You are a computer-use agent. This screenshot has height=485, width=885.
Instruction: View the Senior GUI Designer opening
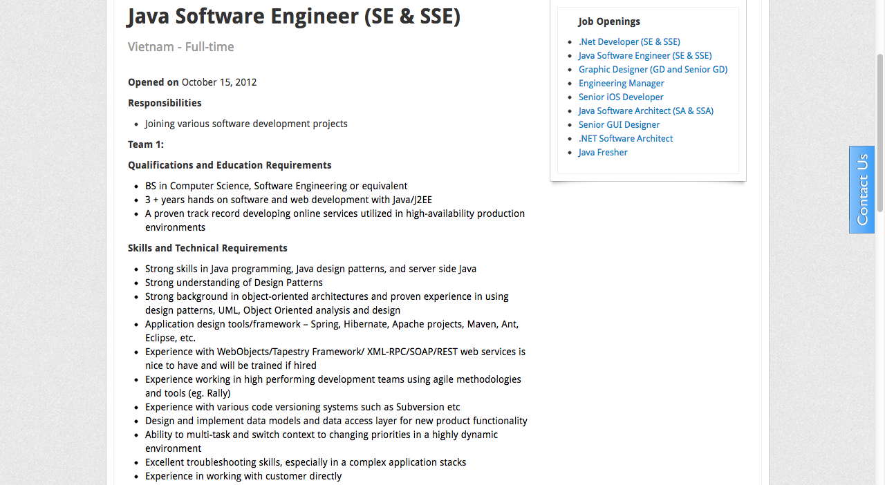tap(619, 124)
